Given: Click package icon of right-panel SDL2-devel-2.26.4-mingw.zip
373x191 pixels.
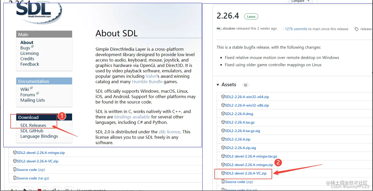Looking at the screenshot, I should 223,165.
